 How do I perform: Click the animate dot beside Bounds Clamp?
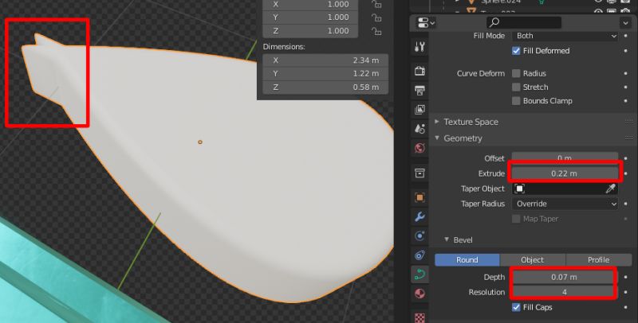(626, 100)
